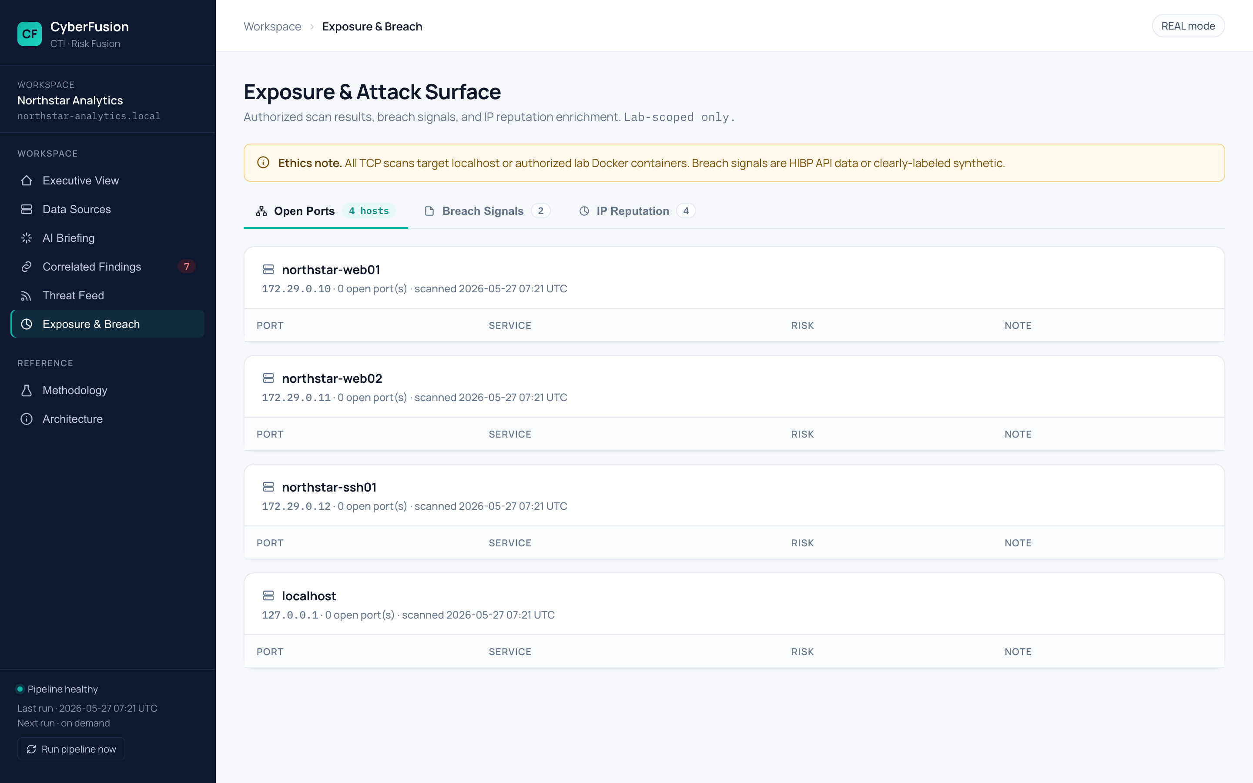Click the AI Briefing sparkle icon
The image size is (1253, 783).
[x=27, y=238]
